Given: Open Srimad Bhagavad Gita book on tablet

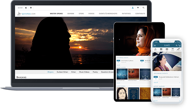Looking at the screenshot, I should coord(133,93).
